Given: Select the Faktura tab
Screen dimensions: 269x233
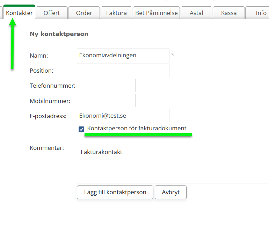Looking at the screenshot, I should point(116,13).
